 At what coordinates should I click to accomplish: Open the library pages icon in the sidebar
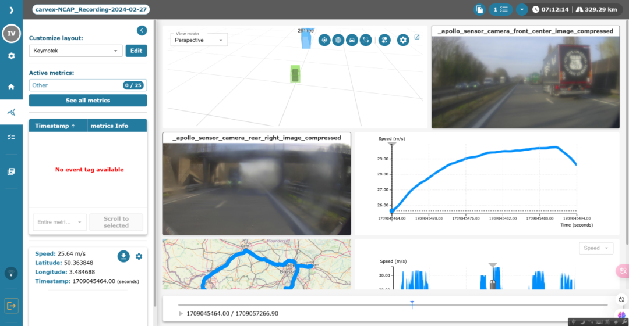(11, 171)
